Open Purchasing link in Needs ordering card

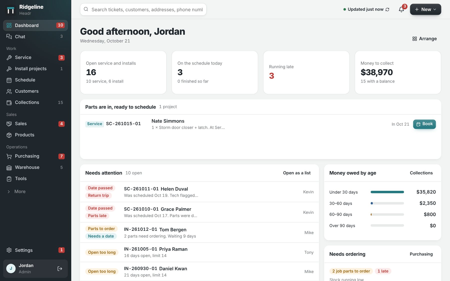[x=421, y=254]
